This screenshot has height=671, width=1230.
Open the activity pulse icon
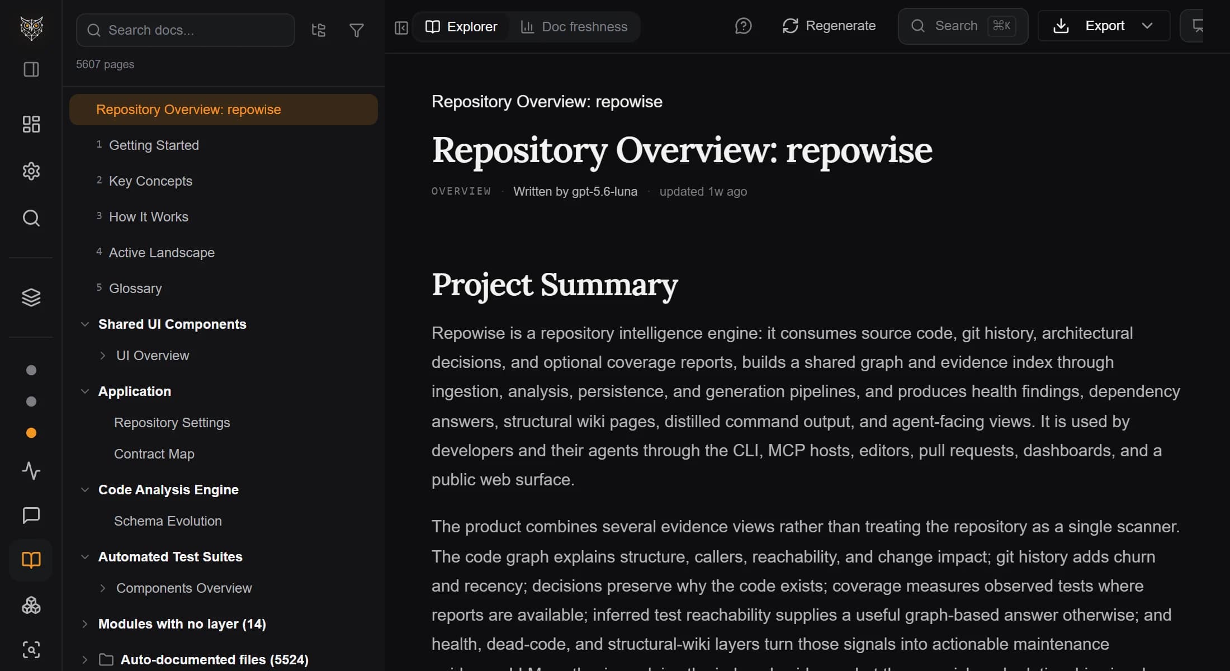[31, 471]
